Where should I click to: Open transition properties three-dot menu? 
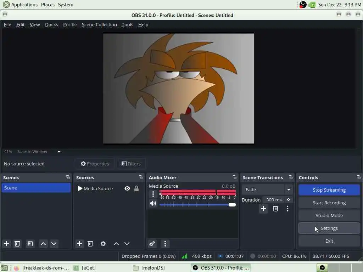click(x=287, y=209)
